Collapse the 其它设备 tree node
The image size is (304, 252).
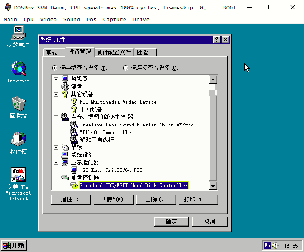click(x=56, y=94)
